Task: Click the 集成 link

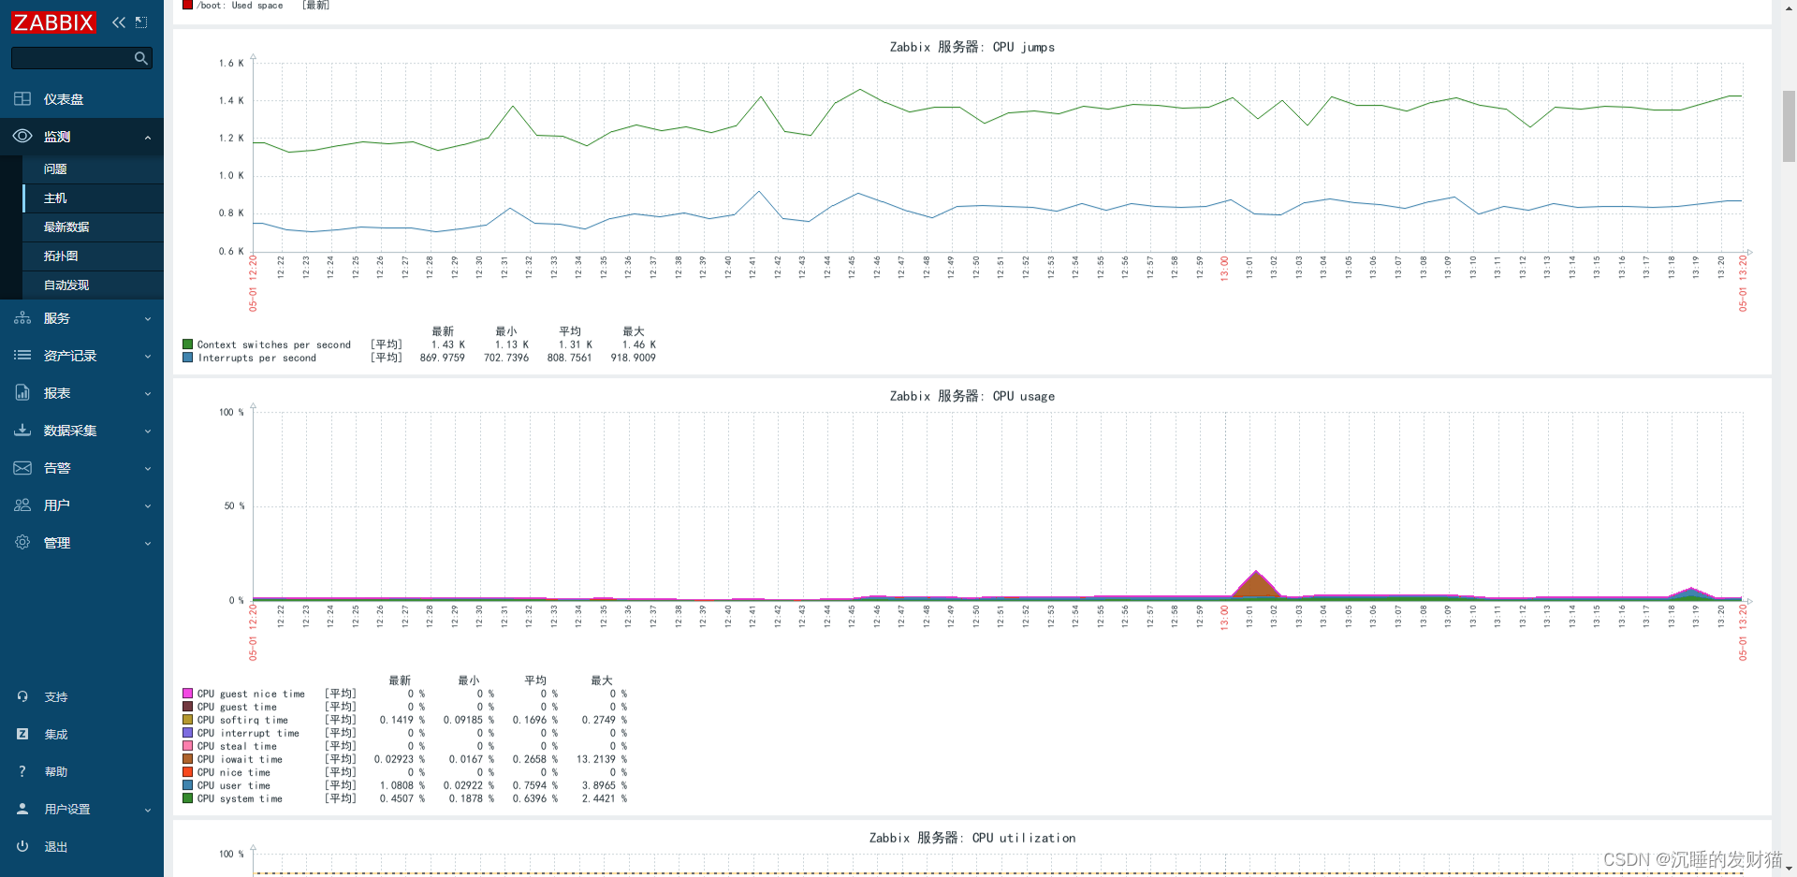Action: tap(56, 735)
